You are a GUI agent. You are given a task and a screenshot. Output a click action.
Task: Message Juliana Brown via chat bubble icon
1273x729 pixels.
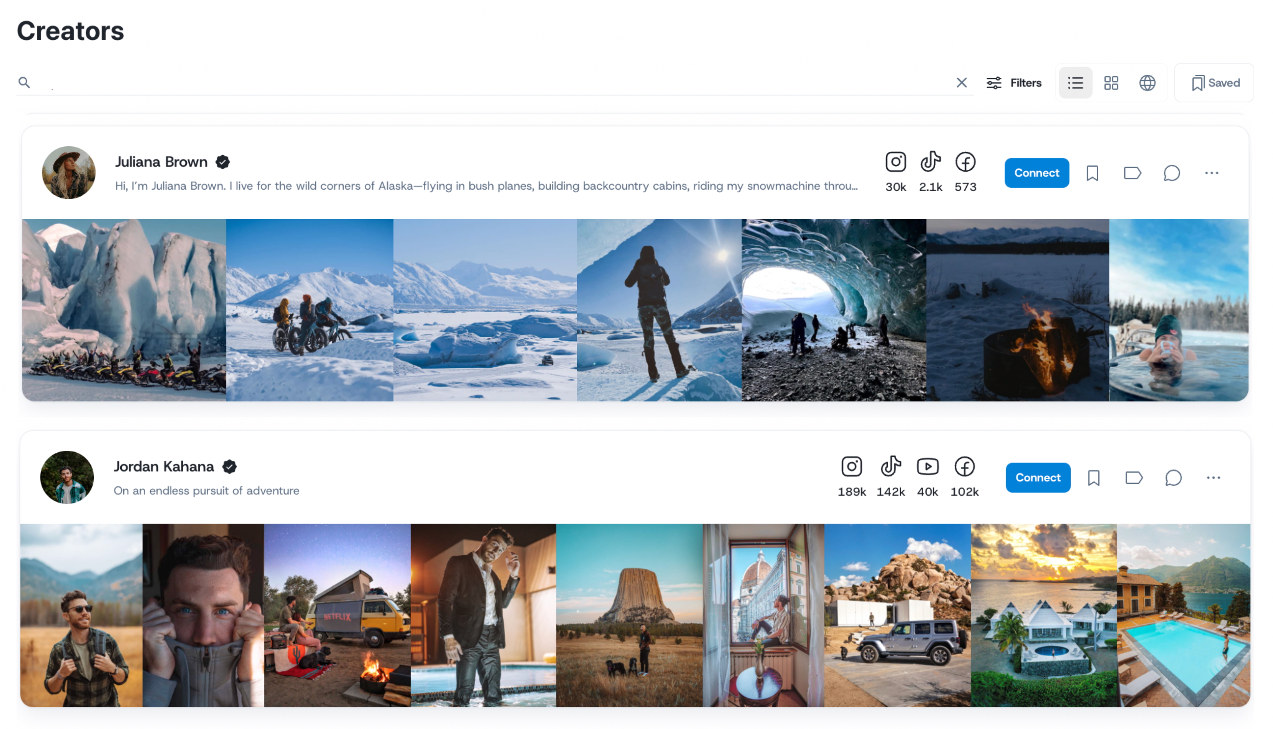tap(1171, 173)
